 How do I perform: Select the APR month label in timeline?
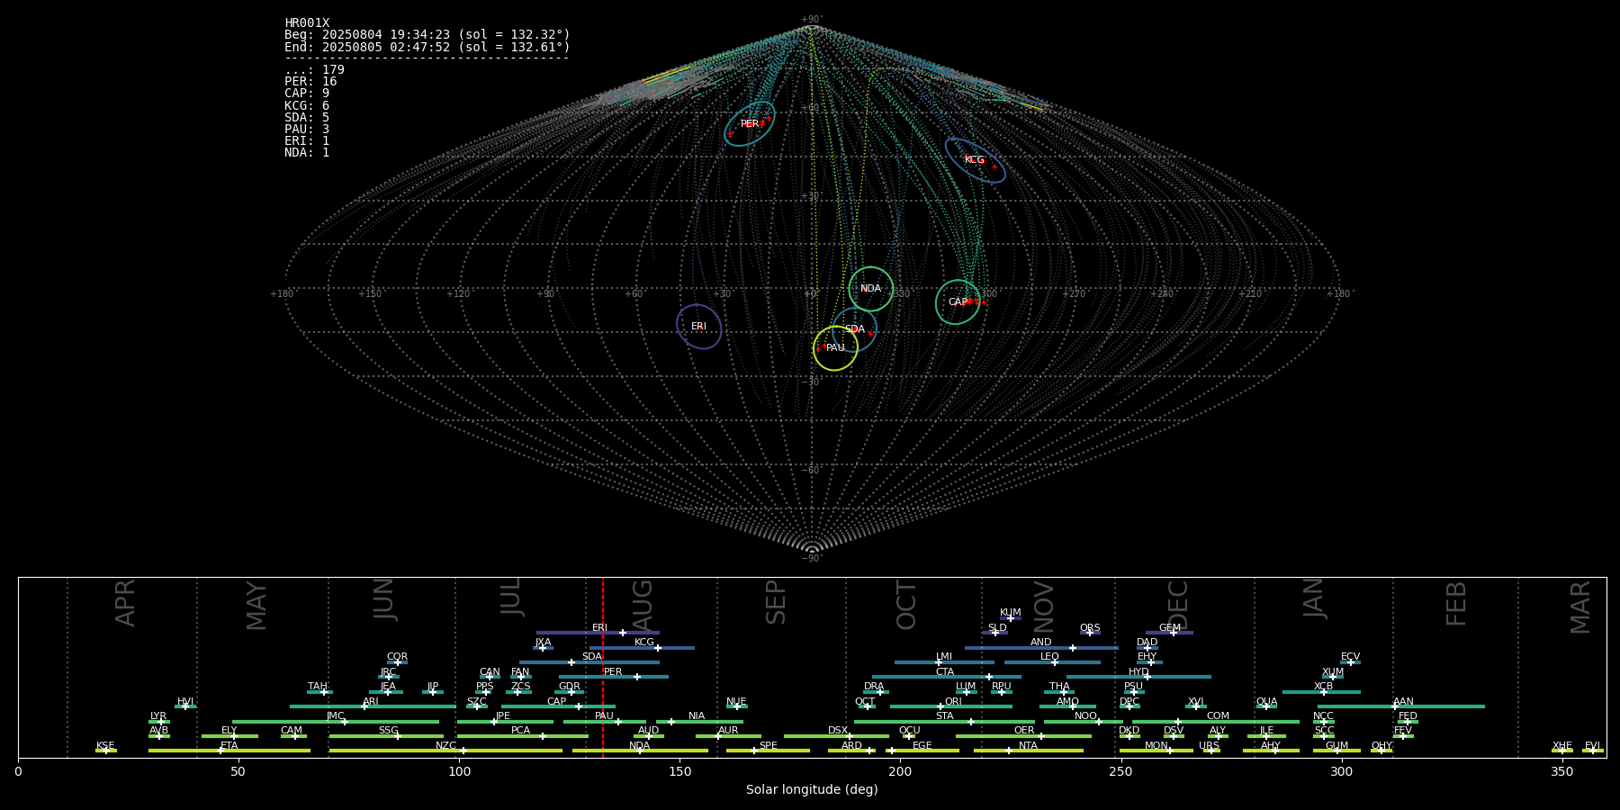click(125, 603)
